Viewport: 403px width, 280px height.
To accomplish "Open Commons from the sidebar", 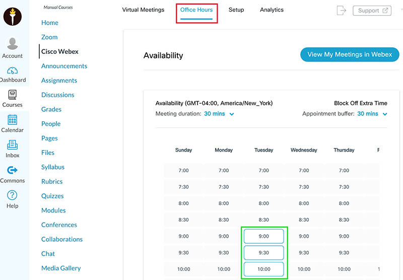I will tap(12, 174).
